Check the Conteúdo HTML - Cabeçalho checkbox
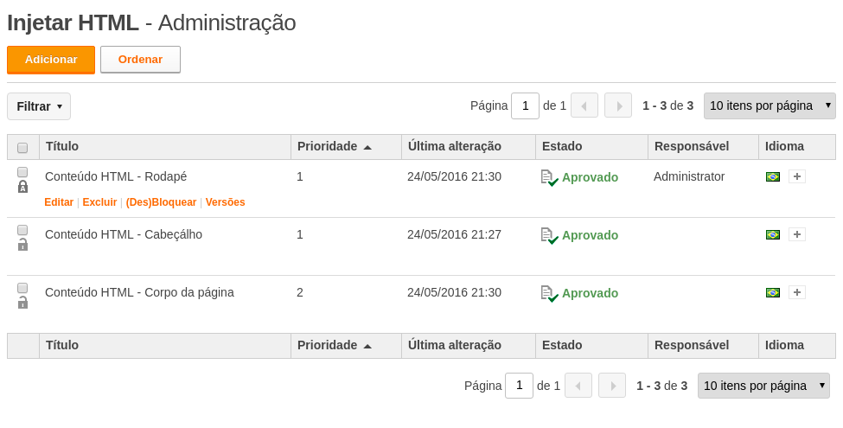Viewport: 843px width, 428px height. point(22,230)
